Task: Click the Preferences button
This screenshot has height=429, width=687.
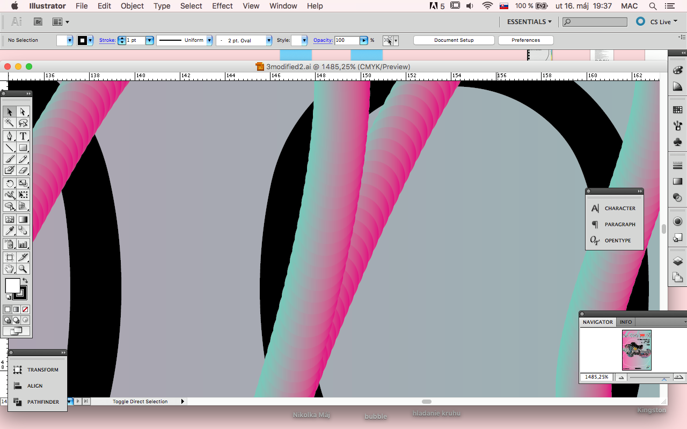Action: click(525, 40)
